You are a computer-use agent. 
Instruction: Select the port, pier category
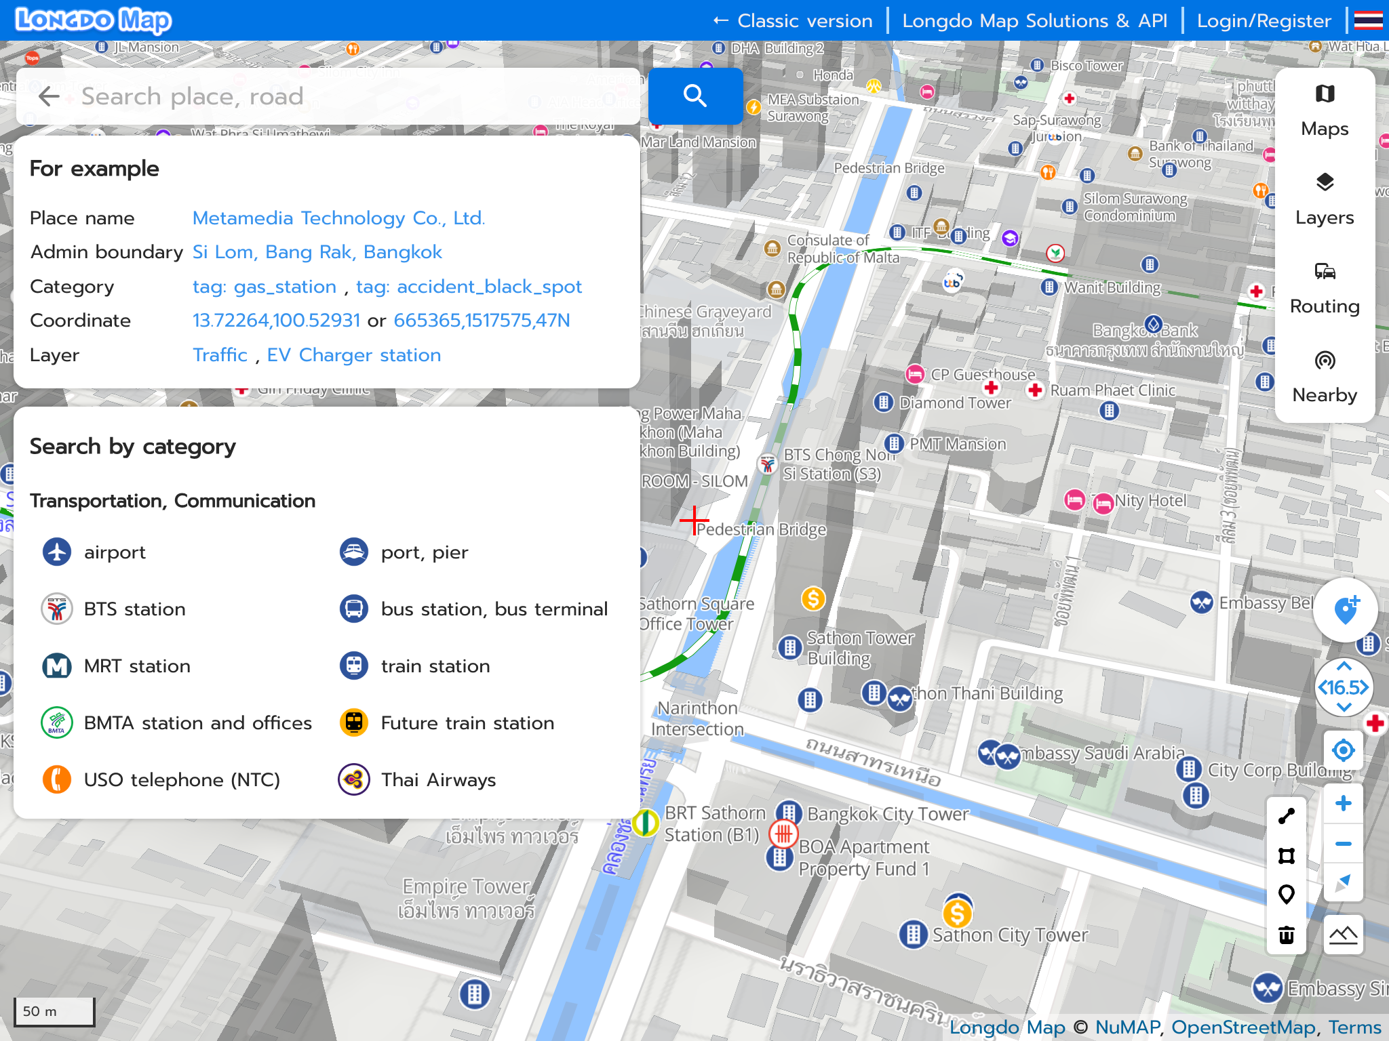pyautogui.click(x=404, y=552)
